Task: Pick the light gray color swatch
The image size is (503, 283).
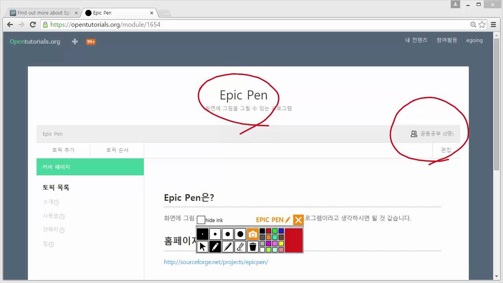Action: coord(262,243)
